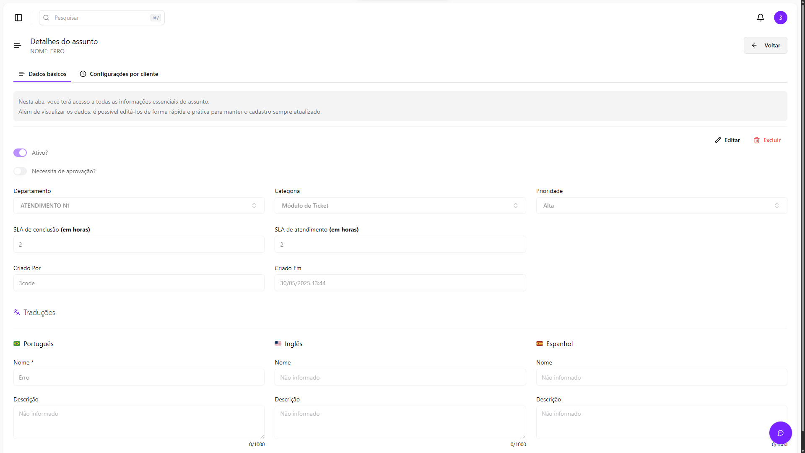Expand the Departamento dropdown
The height and width of the screenshot is (453, 805).
click(139, 206)
